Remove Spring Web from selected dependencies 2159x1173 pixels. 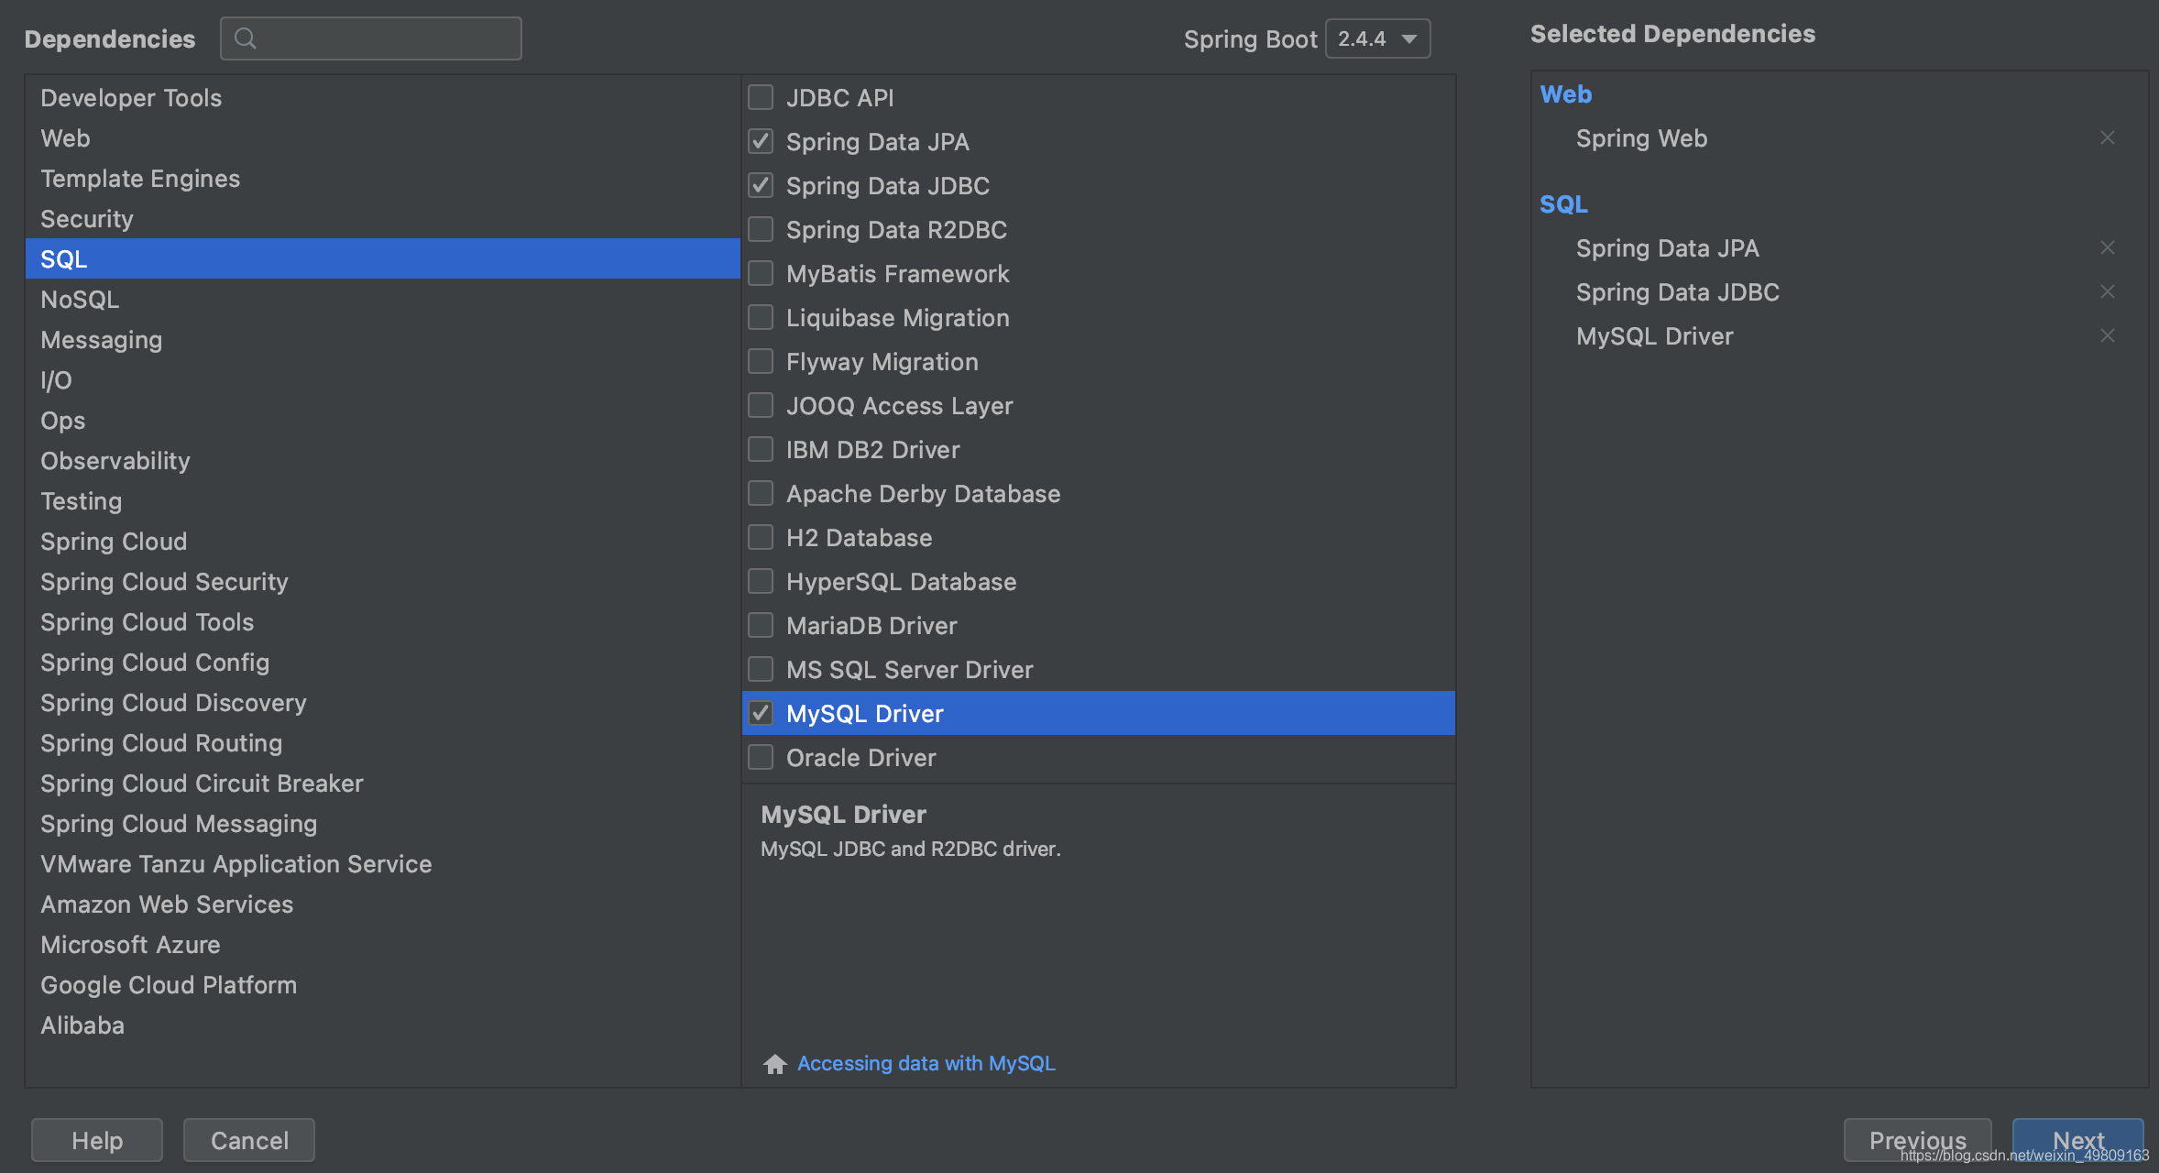click(2108, 137)
